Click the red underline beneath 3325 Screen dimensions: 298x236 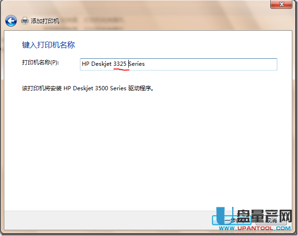[121, 70]
